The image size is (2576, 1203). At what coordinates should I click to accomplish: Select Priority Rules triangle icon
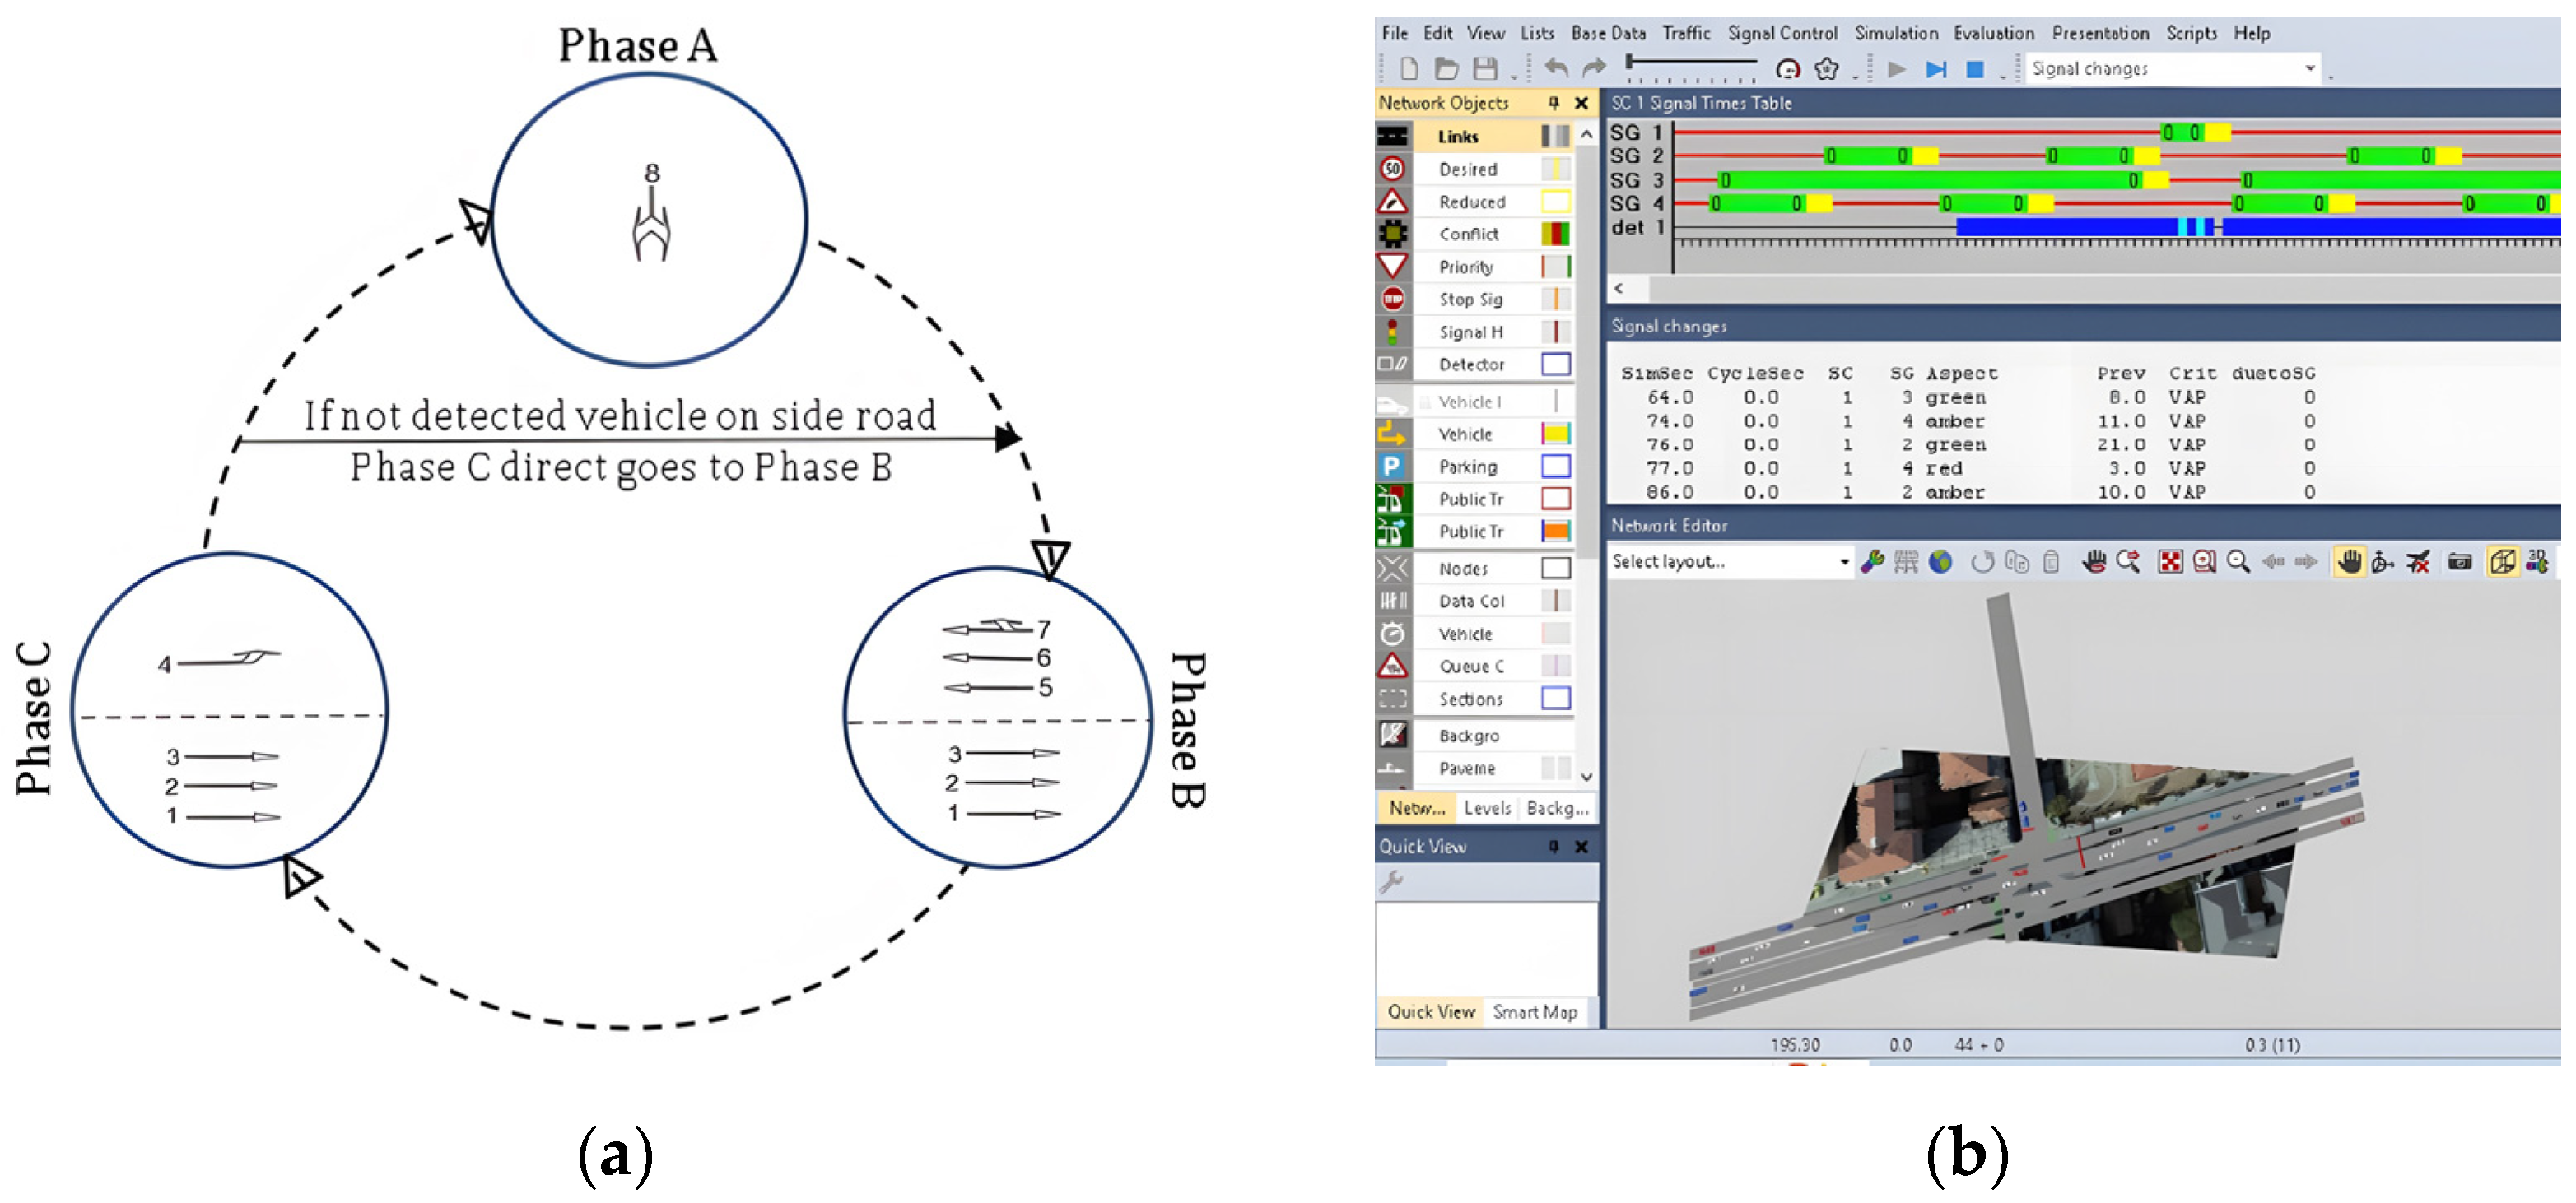[1392, 266]
